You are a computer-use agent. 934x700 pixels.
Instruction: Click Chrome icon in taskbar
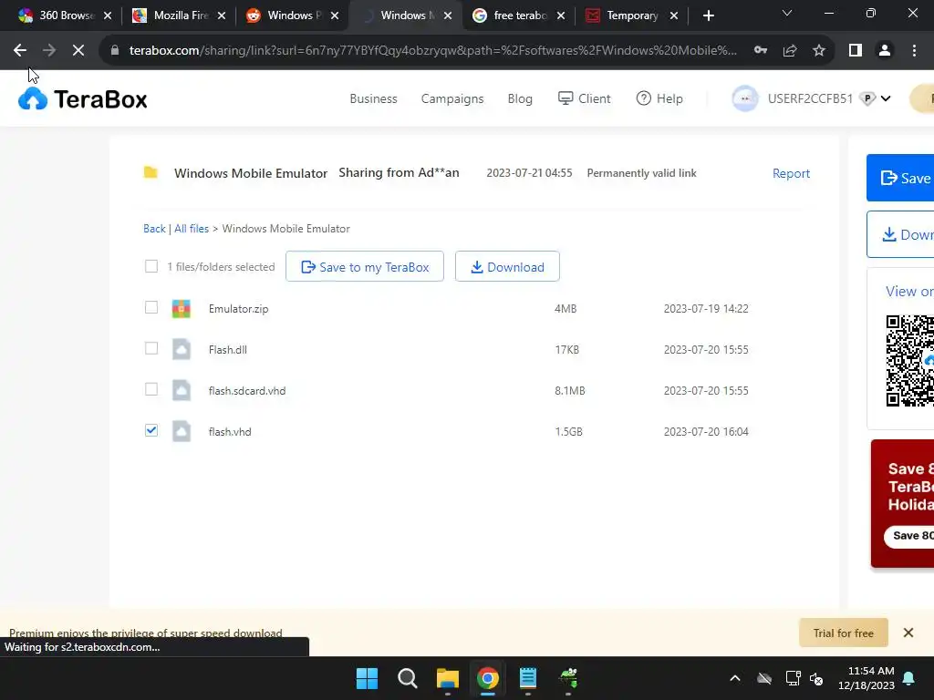(x=487, y=678)
